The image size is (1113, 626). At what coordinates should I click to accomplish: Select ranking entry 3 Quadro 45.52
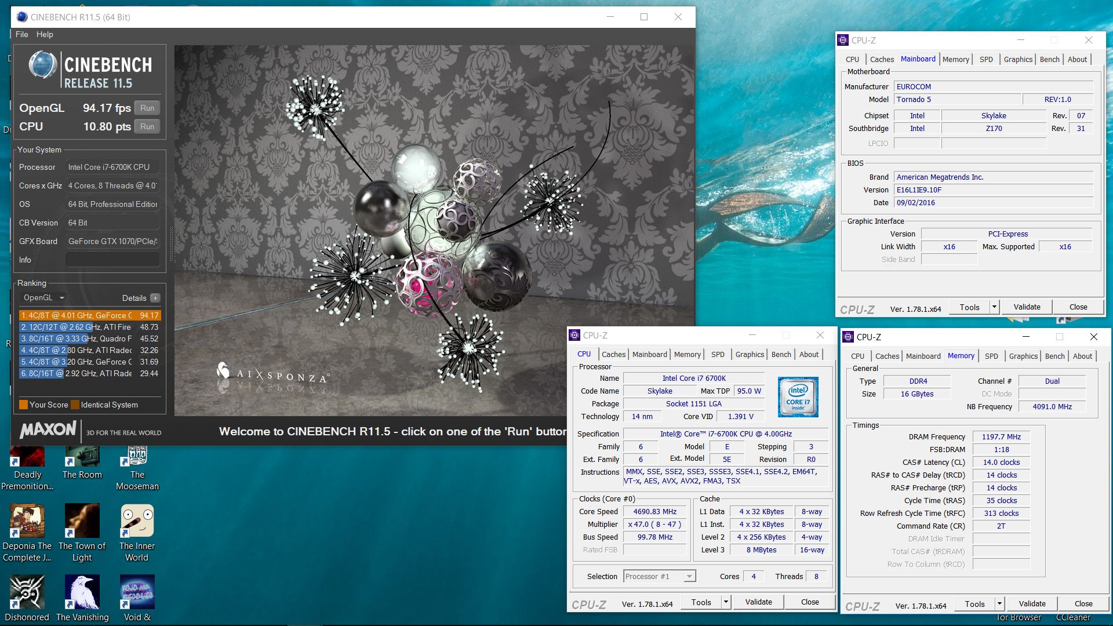(x=90, y=339)
